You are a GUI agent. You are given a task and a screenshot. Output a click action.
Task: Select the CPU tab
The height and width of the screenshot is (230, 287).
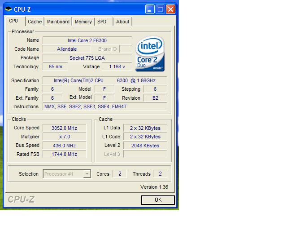point(14,21)
